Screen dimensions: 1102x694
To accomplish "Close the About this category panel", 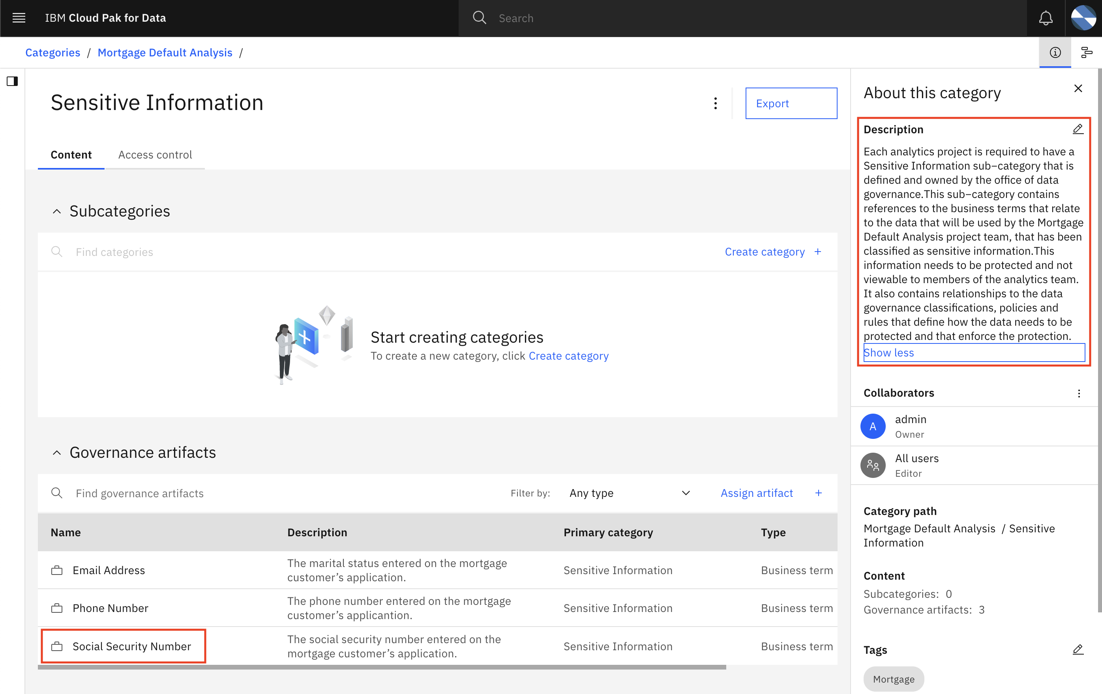I will pos(1078,88).
